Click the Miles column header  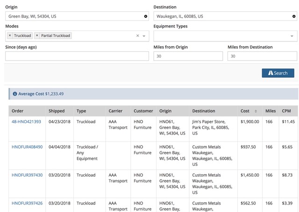[x=271, y=111]
